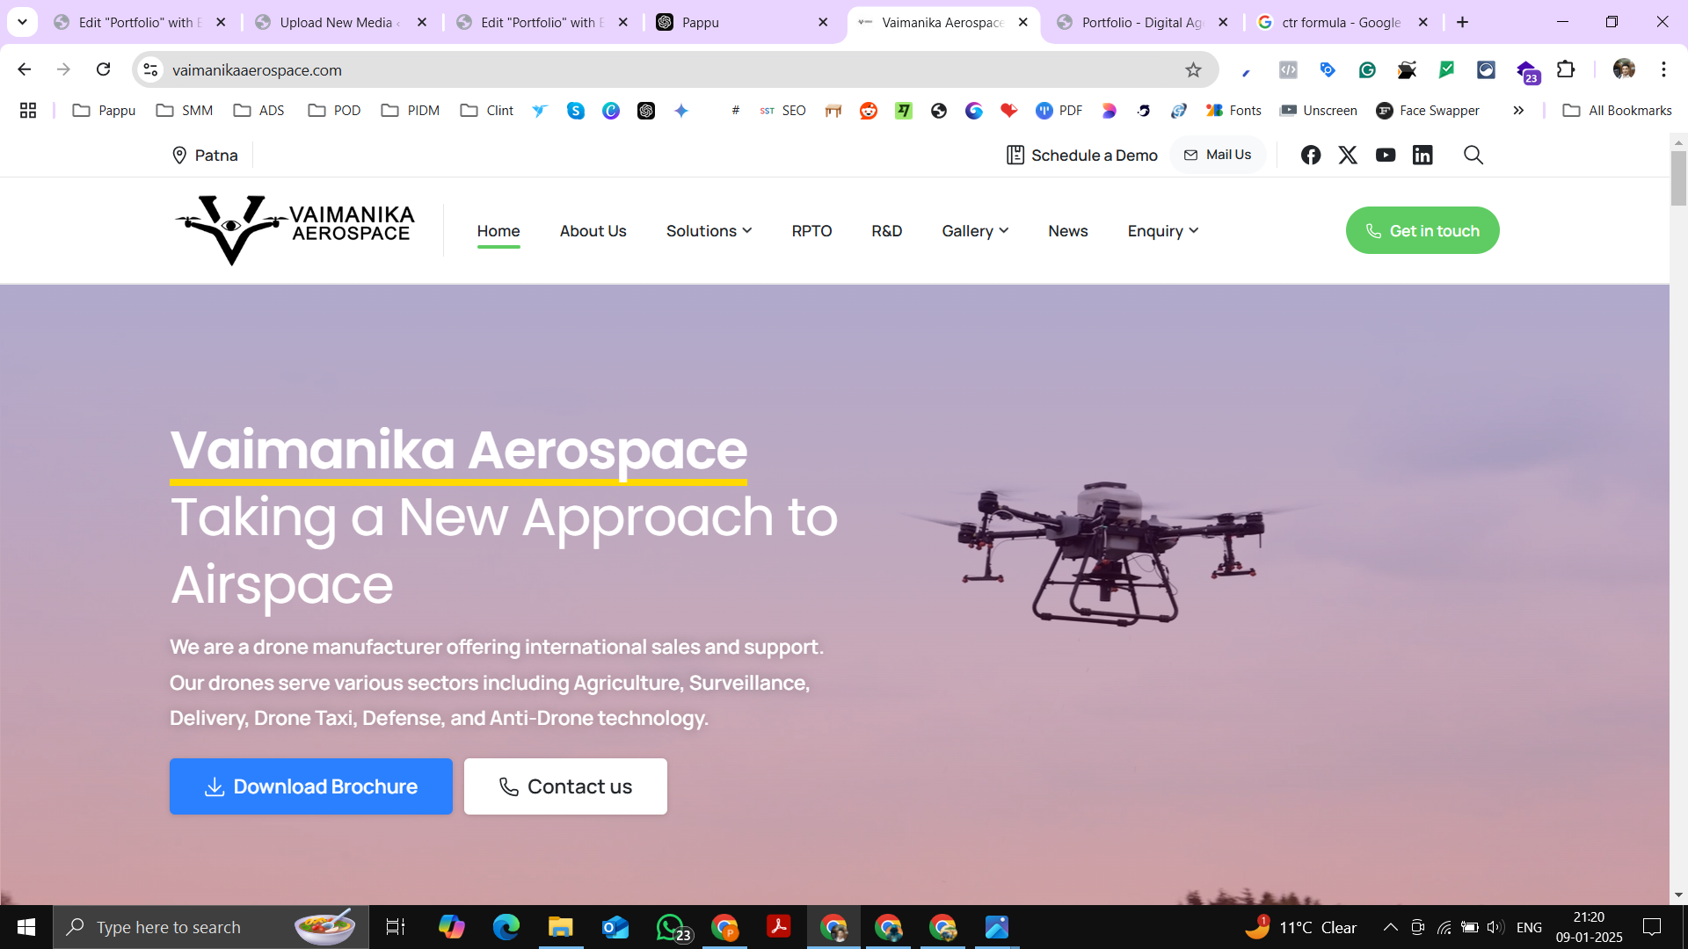Open the Unscreen bookmark

click(1319, 111)
